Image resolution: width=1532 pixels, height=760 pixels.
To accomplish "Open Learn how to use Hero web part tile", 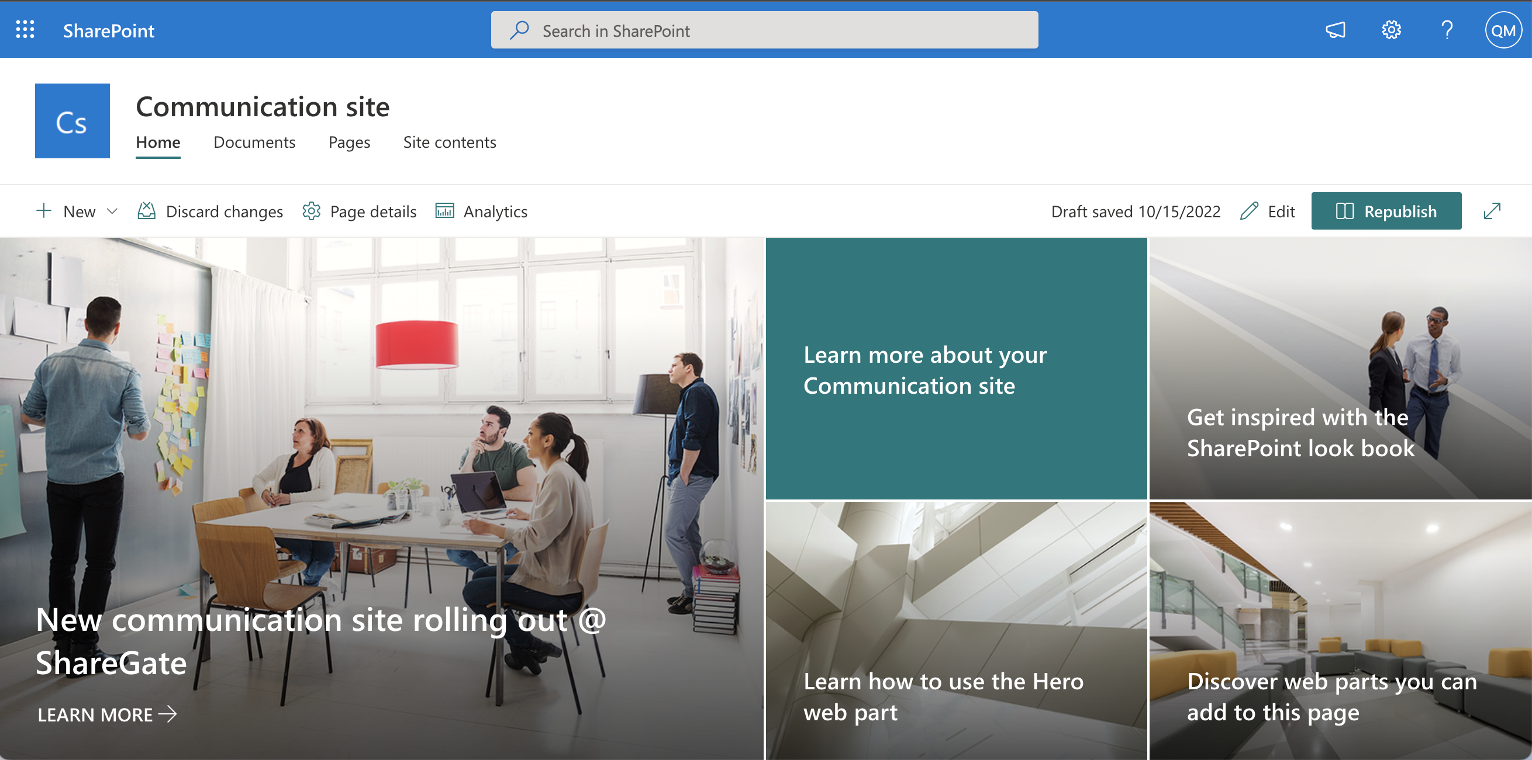I will (955, 630).
